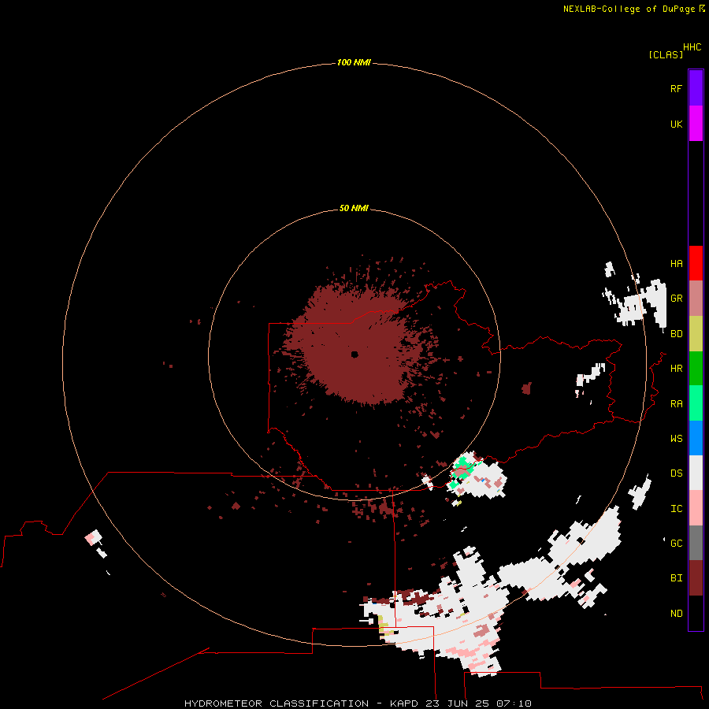Click the 'ND' legend label

[676, 614]
